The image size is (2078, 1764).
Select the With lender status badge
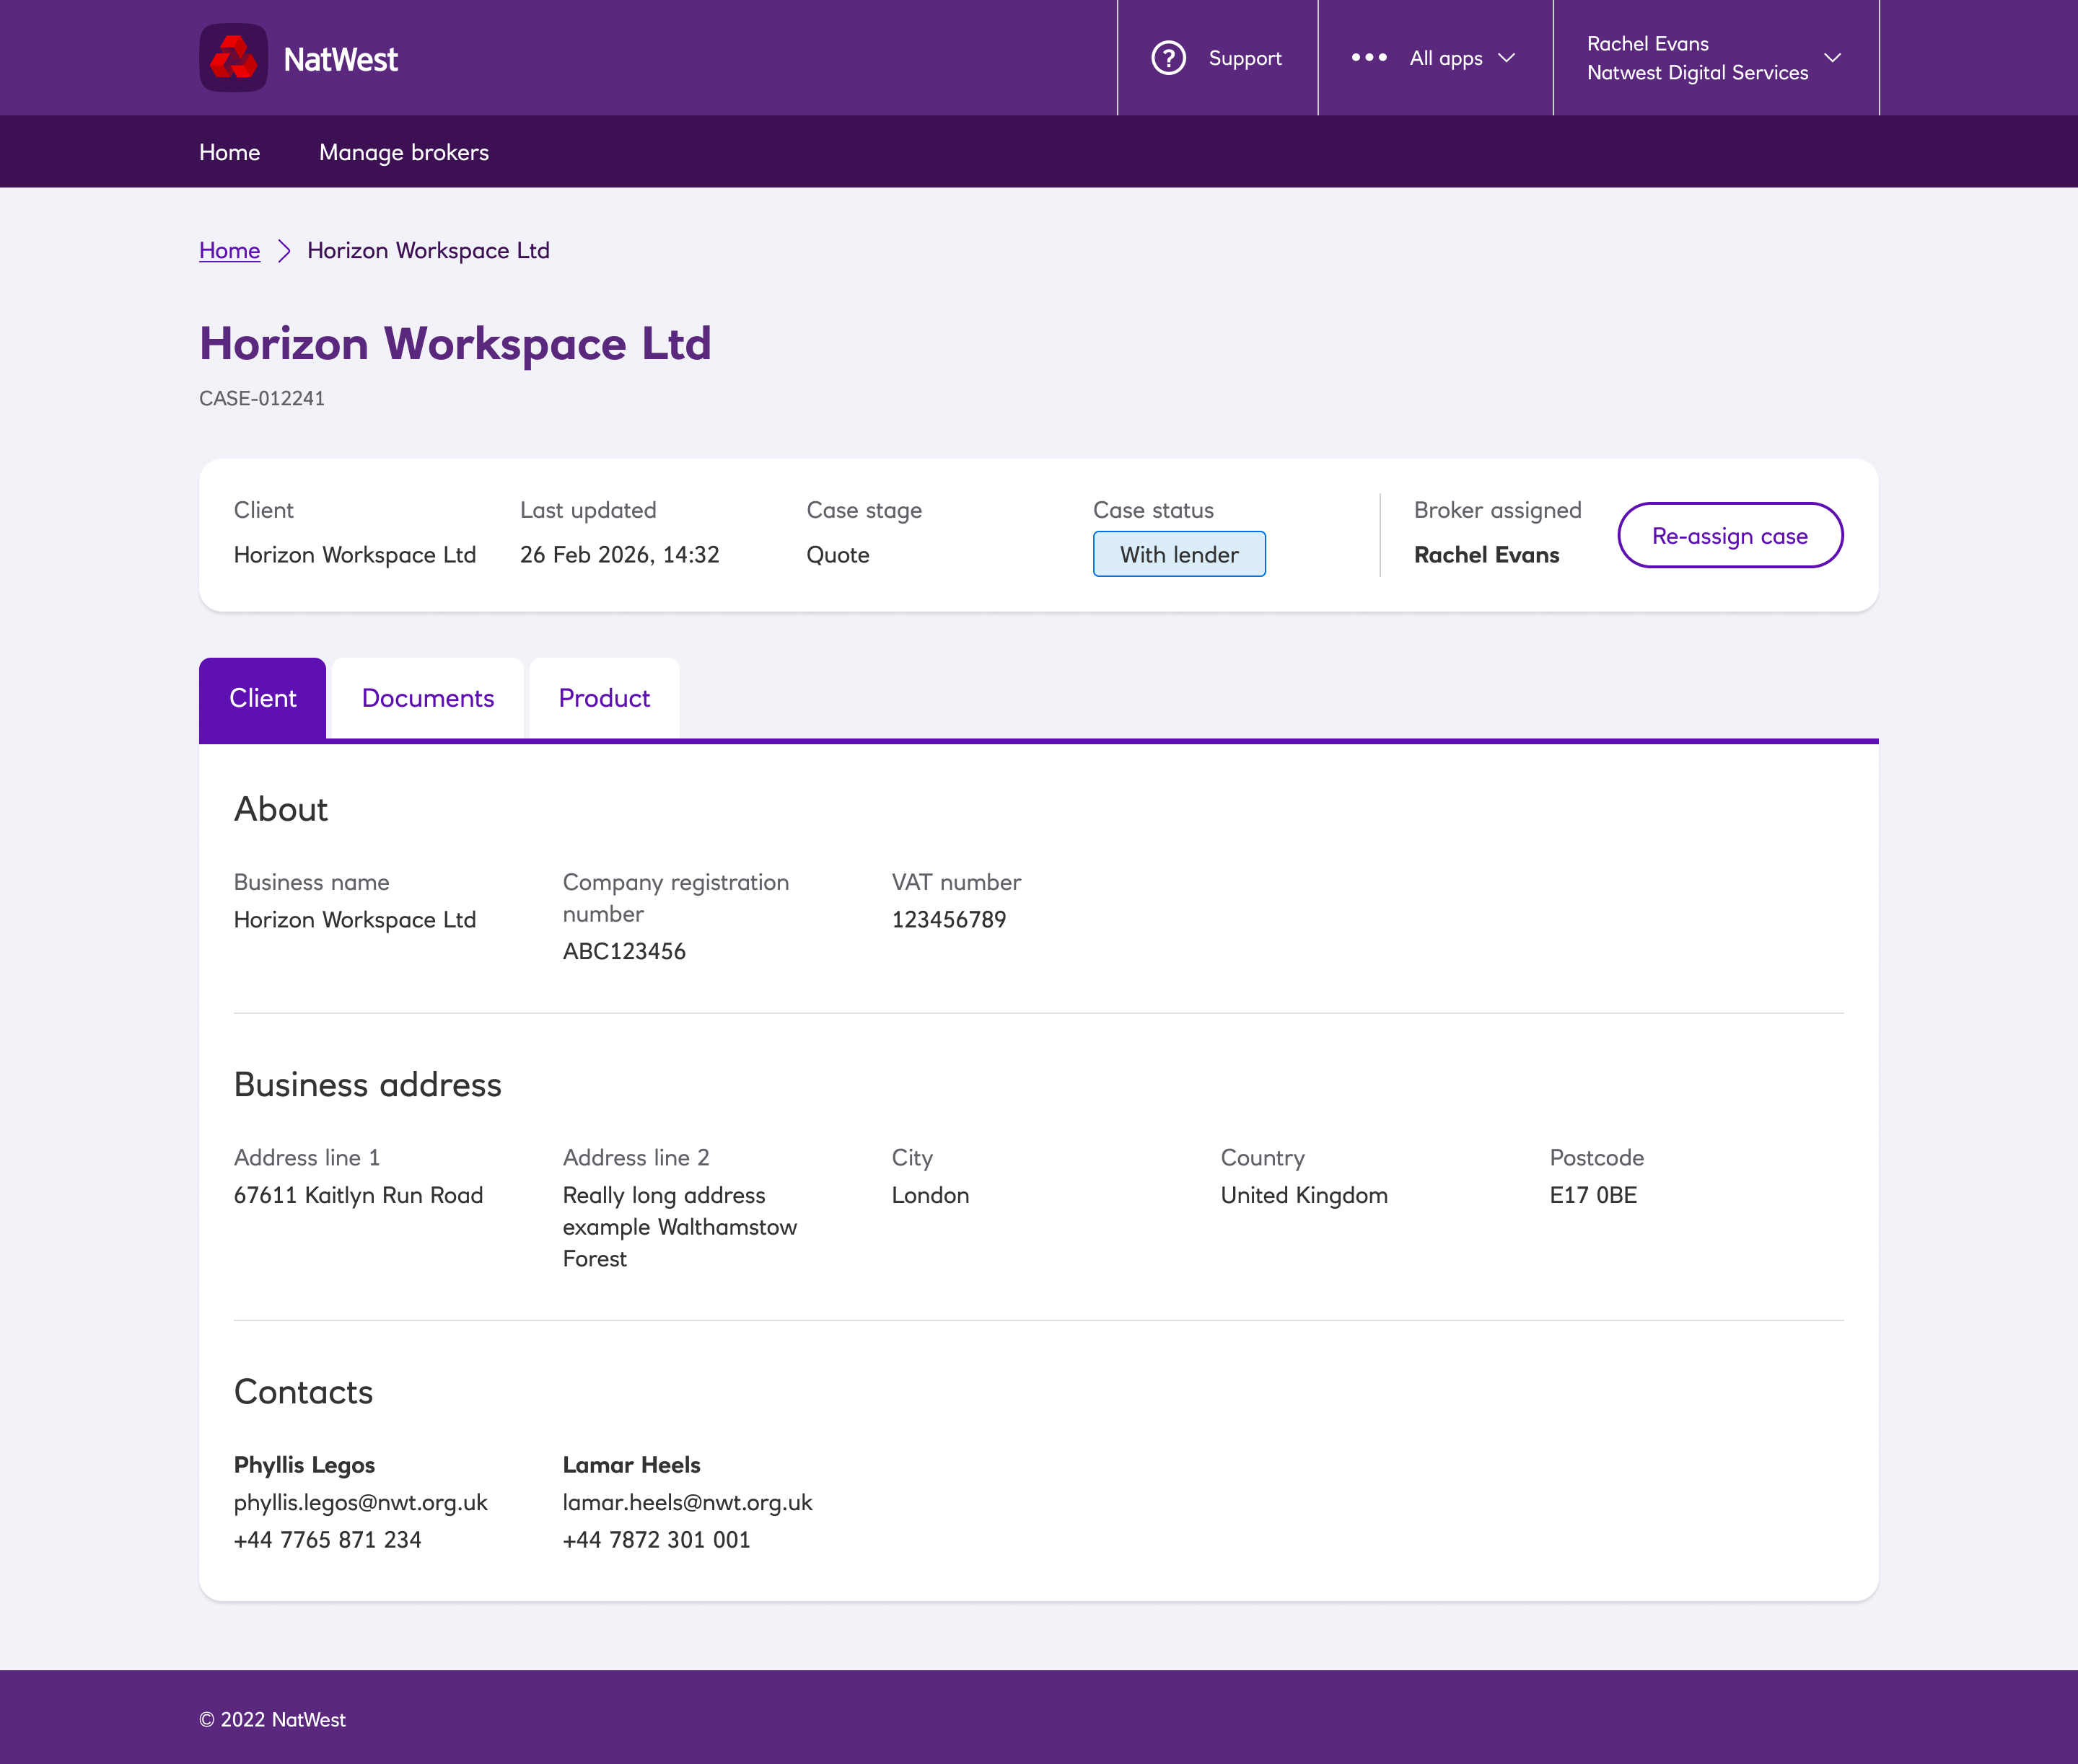tap(1178, 554)
